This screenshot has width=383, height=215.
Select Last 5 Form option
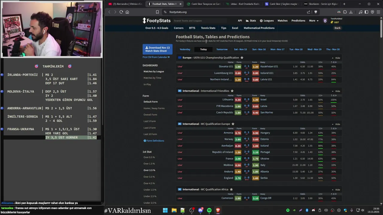click(150, 121)
